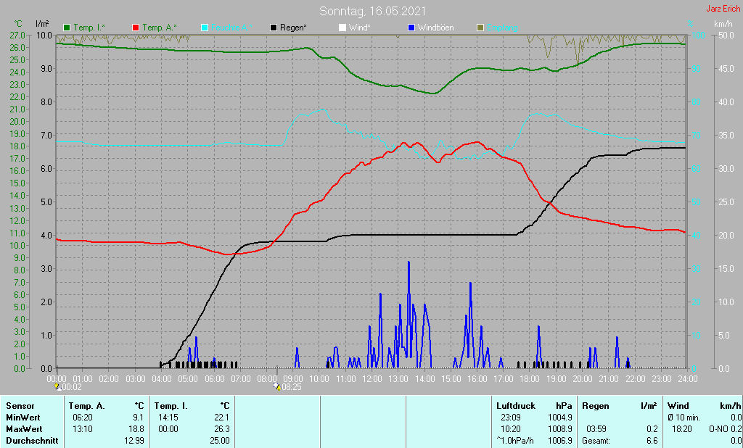The height and width of the screenshot is (448, 743).
Task: Click the Ø 10 min. wind label
Action: tap(685, 418)
